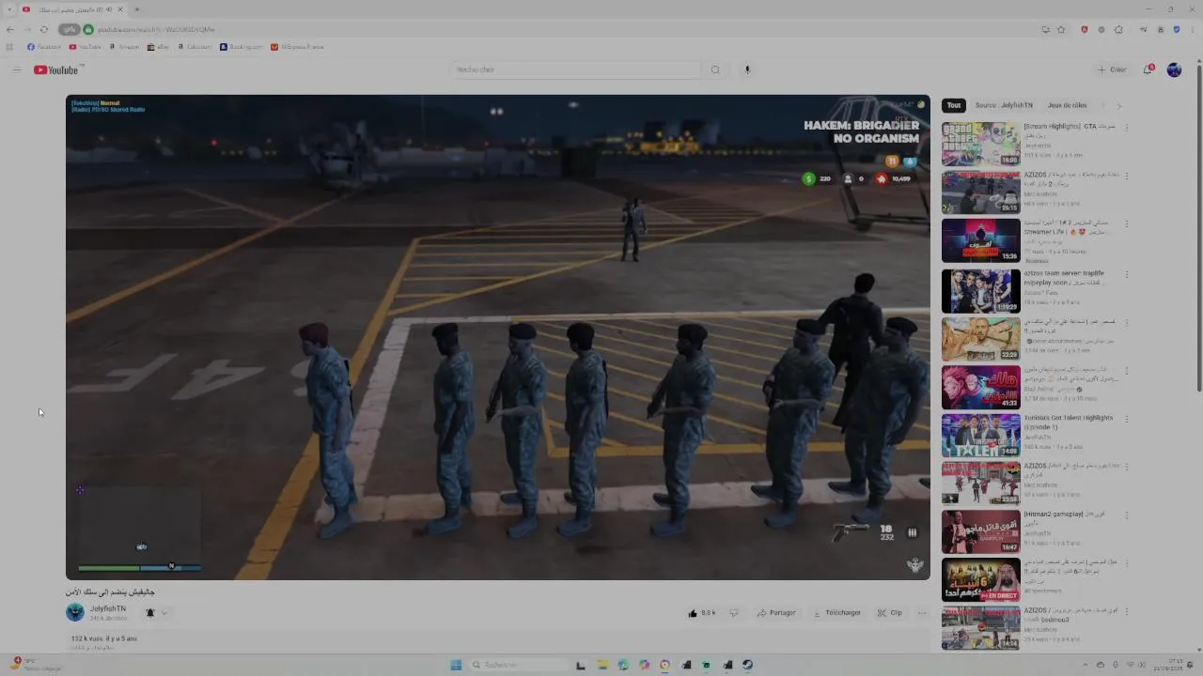
Task: Open the Hitman2 gameplay video title
Action: coord(1064,518)
